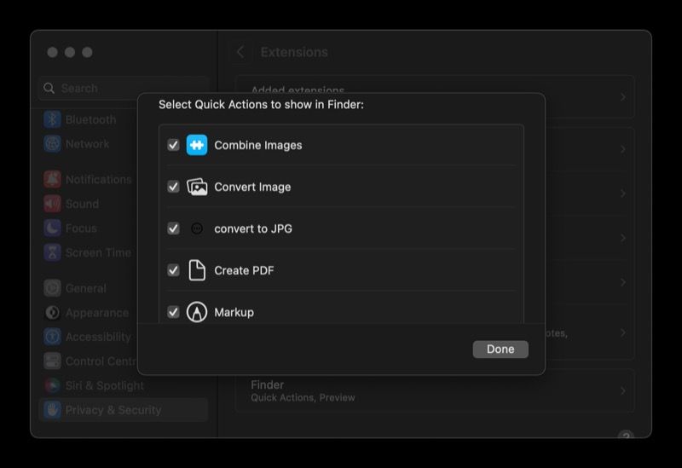Uncheck the Convert Image checkbox
The width and height of the screenshot is (682, 468).
(x=173, y=187)
